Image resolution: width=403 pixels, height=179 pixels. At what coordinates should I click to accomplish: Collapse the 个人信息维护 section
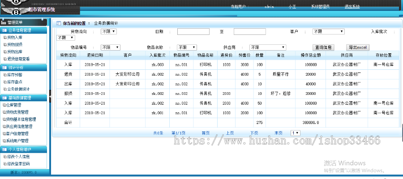[x=24, y=149]
